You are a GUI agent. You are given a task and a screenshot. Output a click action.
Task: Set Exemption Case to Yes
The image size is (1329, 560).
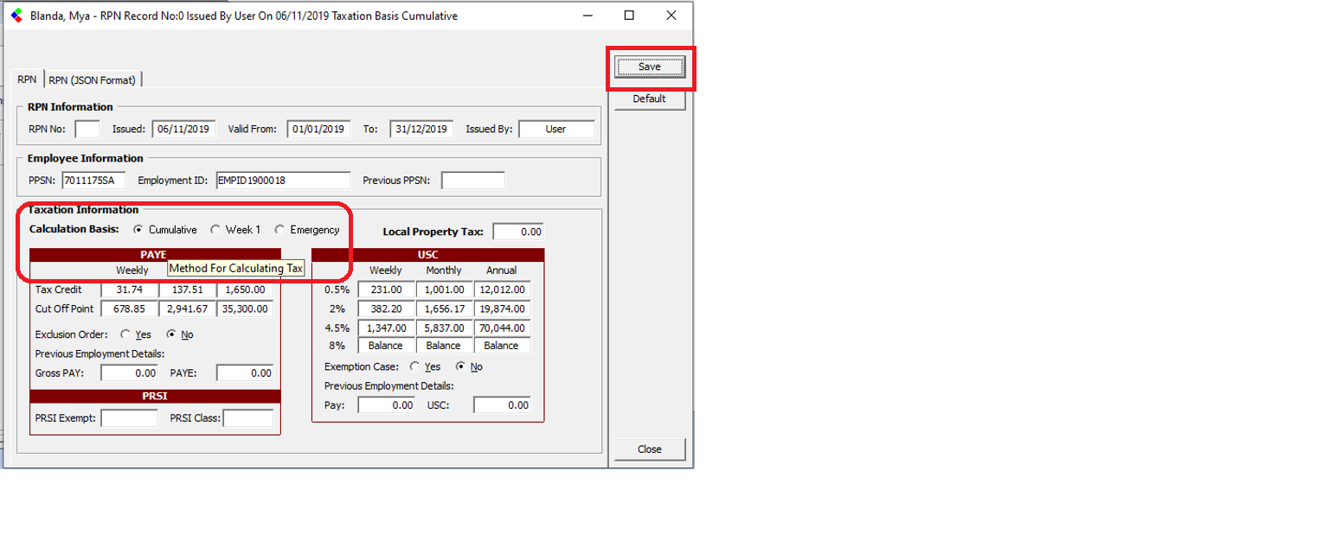[415, 366]
